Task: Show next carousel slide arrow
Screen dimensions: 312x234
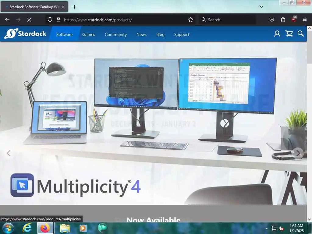Action: coord(298,153)
